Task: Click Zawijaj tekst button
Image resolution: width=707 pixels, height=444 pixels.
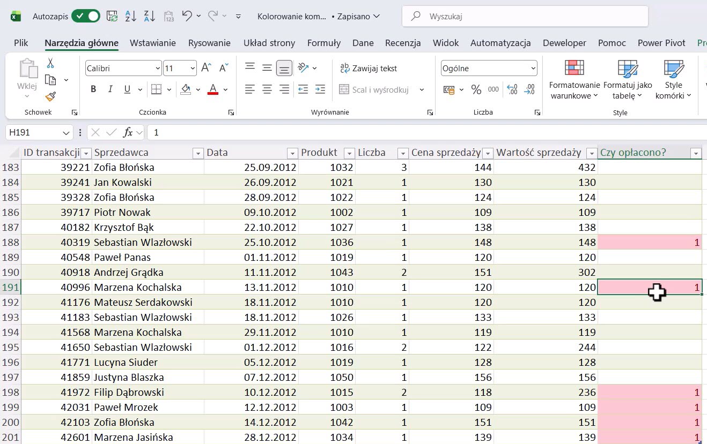Action: pos(369,68)
